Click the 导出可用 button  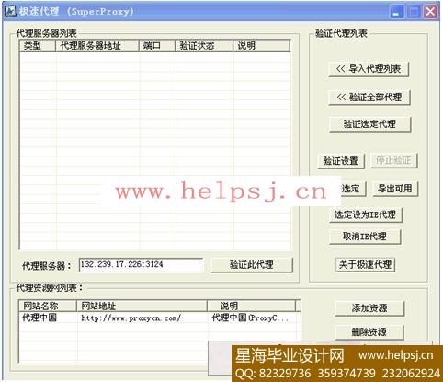click(395, 189)
